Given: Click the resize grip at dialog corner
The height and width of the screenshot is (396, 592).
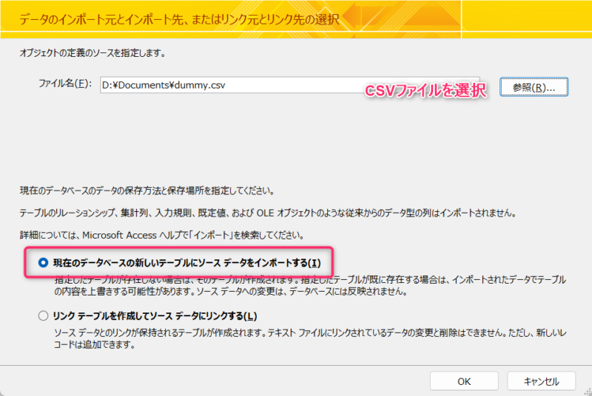Looking at the screenshot, I should [588, 392].
